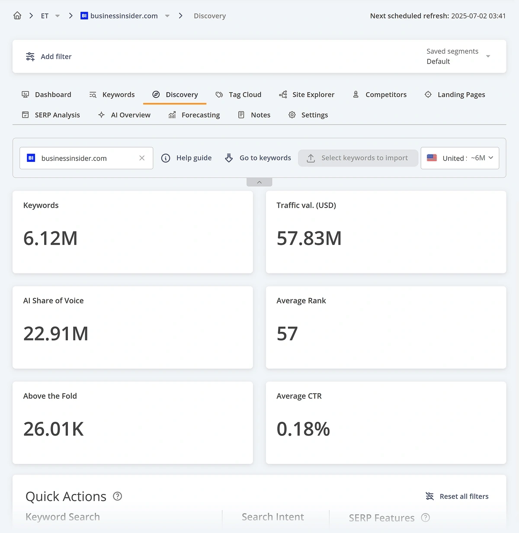Open the Site Explorer tab
The width and height of the screenshot is (519, 533).
(307, 94)
